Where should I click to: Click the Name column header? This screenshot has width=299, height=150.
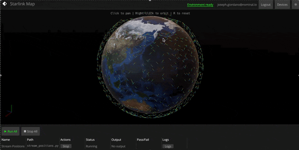pos(6,140)
